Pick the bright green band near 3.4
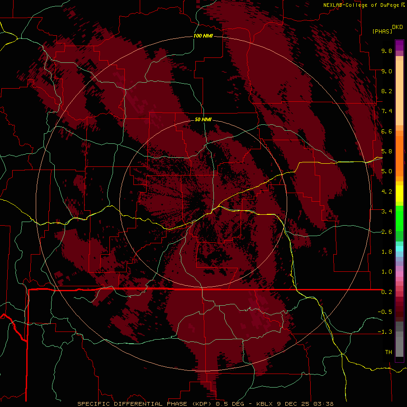The height and width of the screenshot is (407, 407). point(399,218)
